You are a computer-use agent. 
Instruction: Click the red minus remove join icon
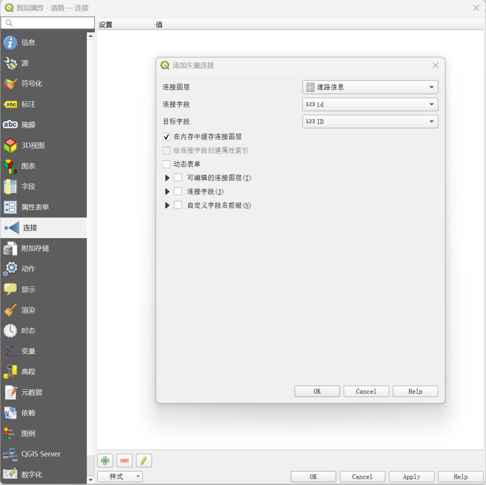tap(124, 461)
